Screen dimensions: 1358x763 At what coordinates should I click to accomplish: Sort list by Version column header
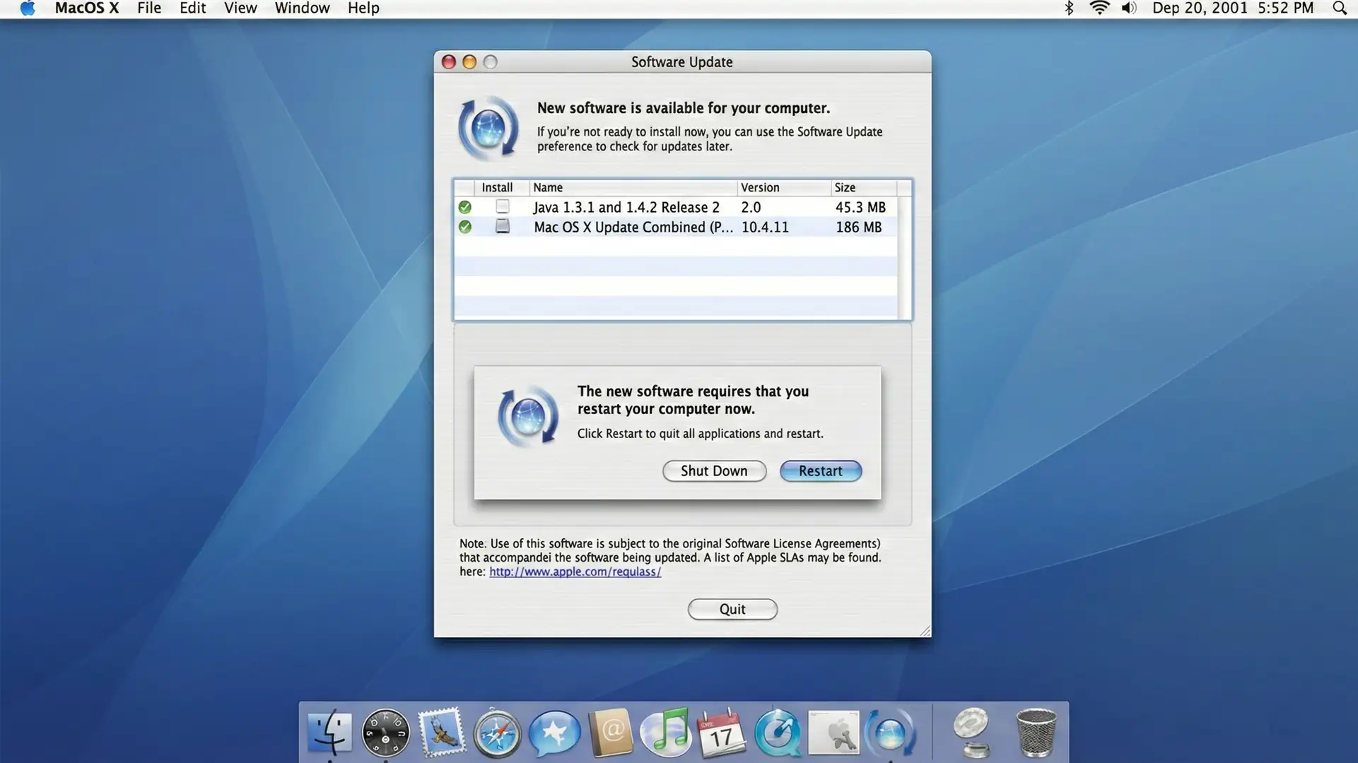pyautogui.click(x=784, y=187)
